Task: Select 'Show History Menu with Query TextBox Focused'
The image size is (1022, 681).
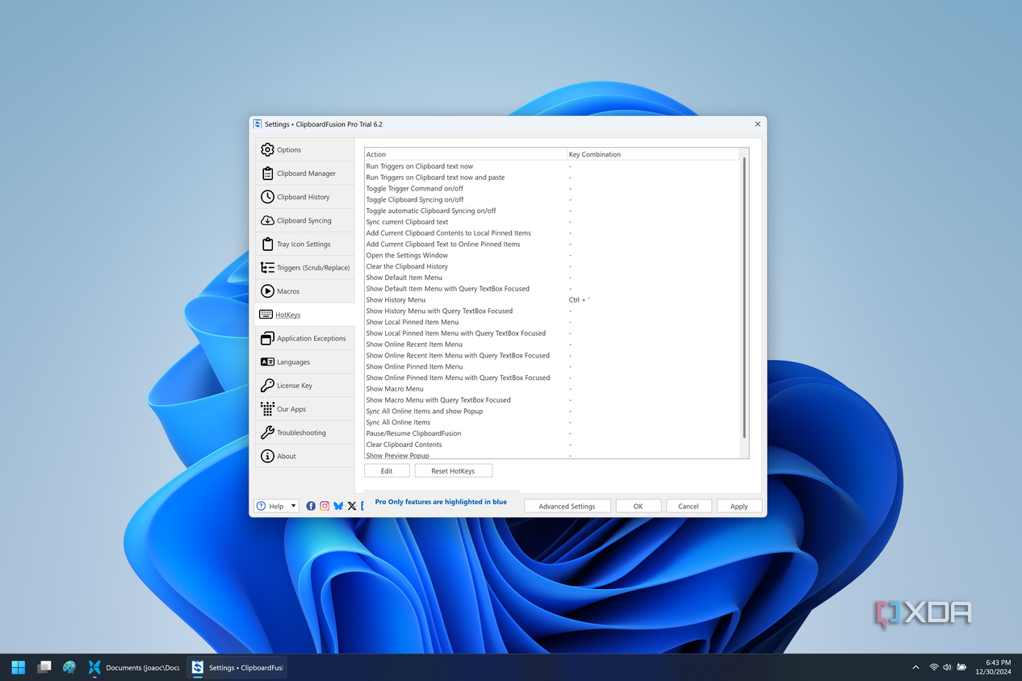Action: coord(553,311)
